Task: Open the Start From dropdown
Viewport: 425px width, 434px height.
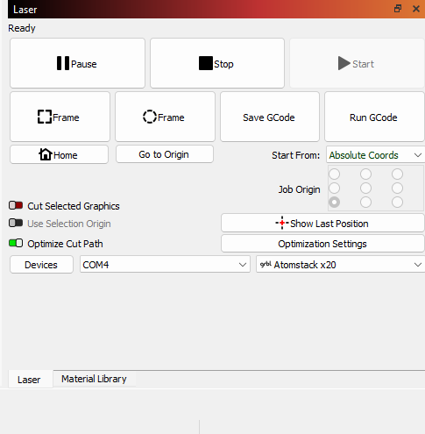Action: [375, 155]
